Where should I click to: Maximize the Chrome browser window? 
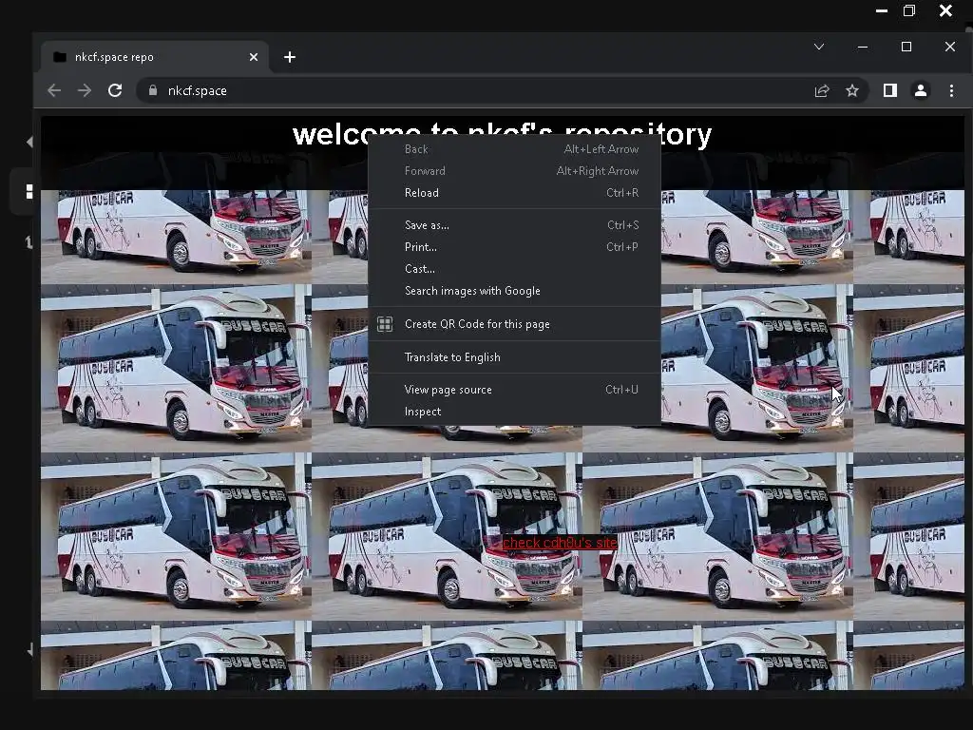pyautogui.click(x=906, y=47)
